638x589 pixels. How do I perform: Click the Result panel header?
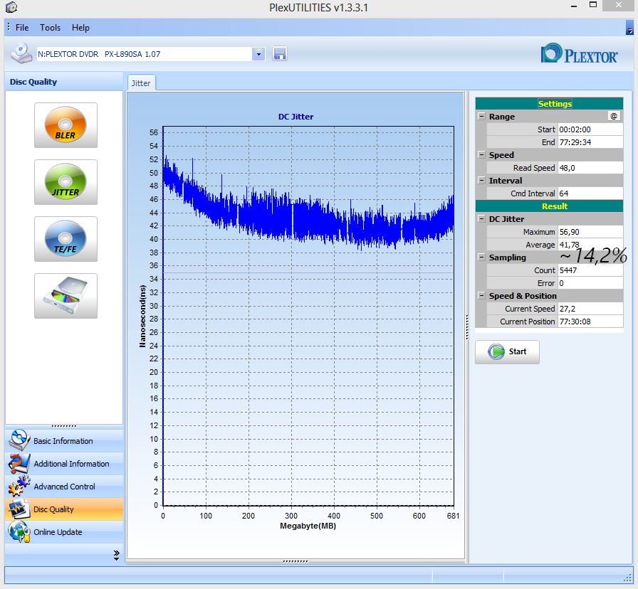pos(549,206)
